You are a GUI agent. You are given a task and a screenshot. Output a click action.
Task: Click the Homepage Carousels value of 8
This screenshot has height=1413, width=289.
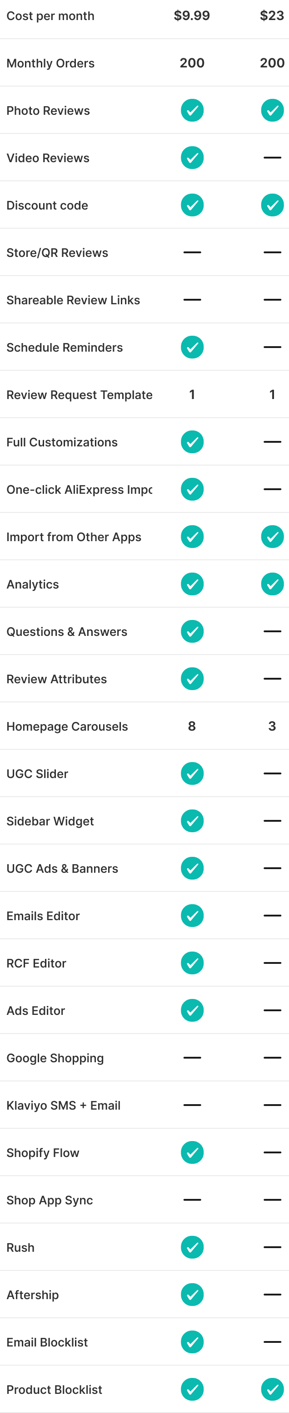192,726
